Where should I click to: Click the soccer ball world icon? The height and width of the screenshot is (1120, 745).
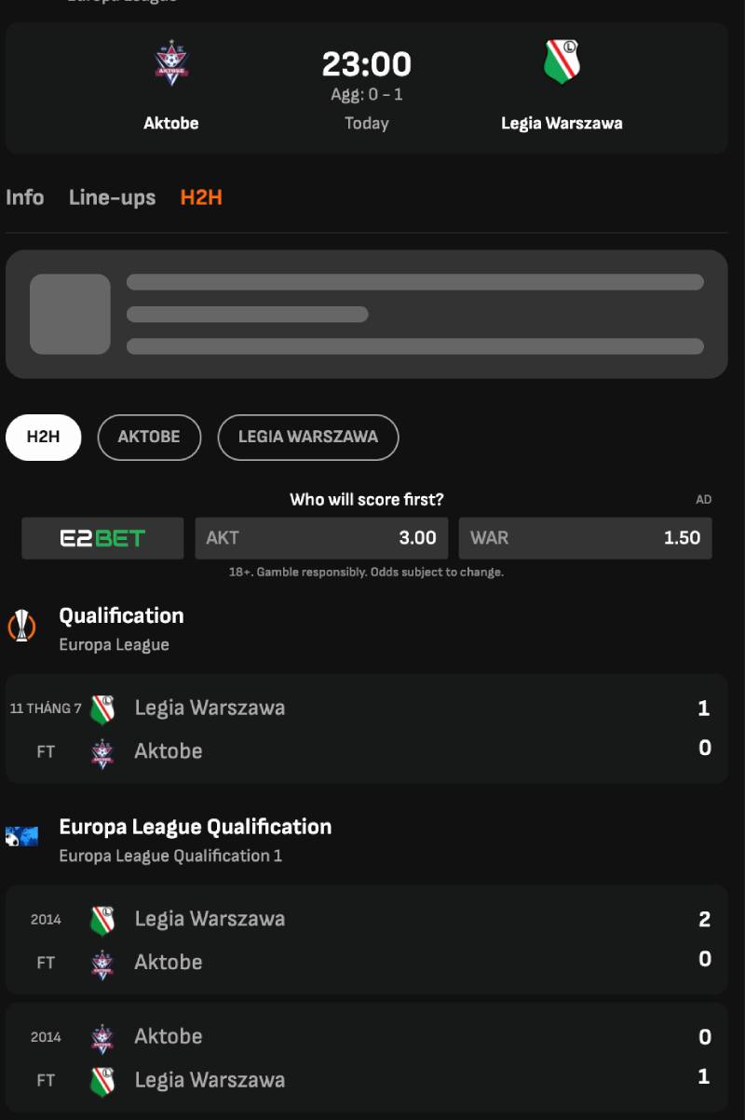pos(21,836)
